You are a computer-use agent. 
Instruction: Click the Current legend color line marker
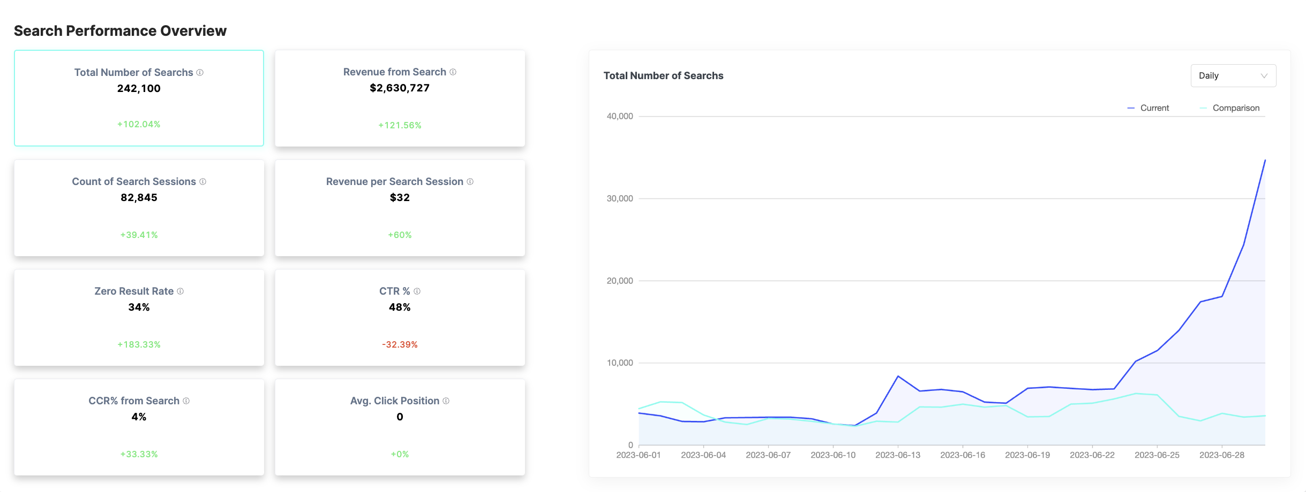click(x=1131, y=108)
